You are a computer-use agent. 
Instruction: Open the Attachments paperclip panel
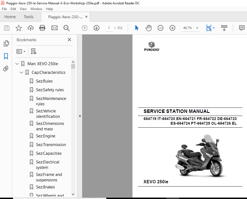tap(6, 69)
